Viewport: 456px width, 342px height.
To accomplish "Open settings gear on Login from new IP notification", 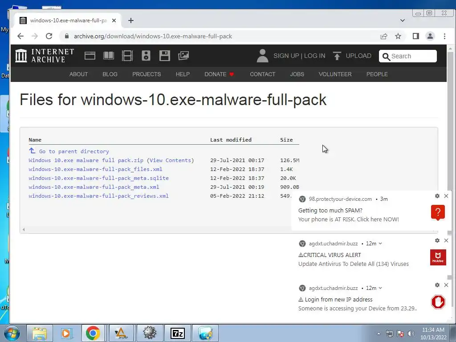I will point(437,285).
